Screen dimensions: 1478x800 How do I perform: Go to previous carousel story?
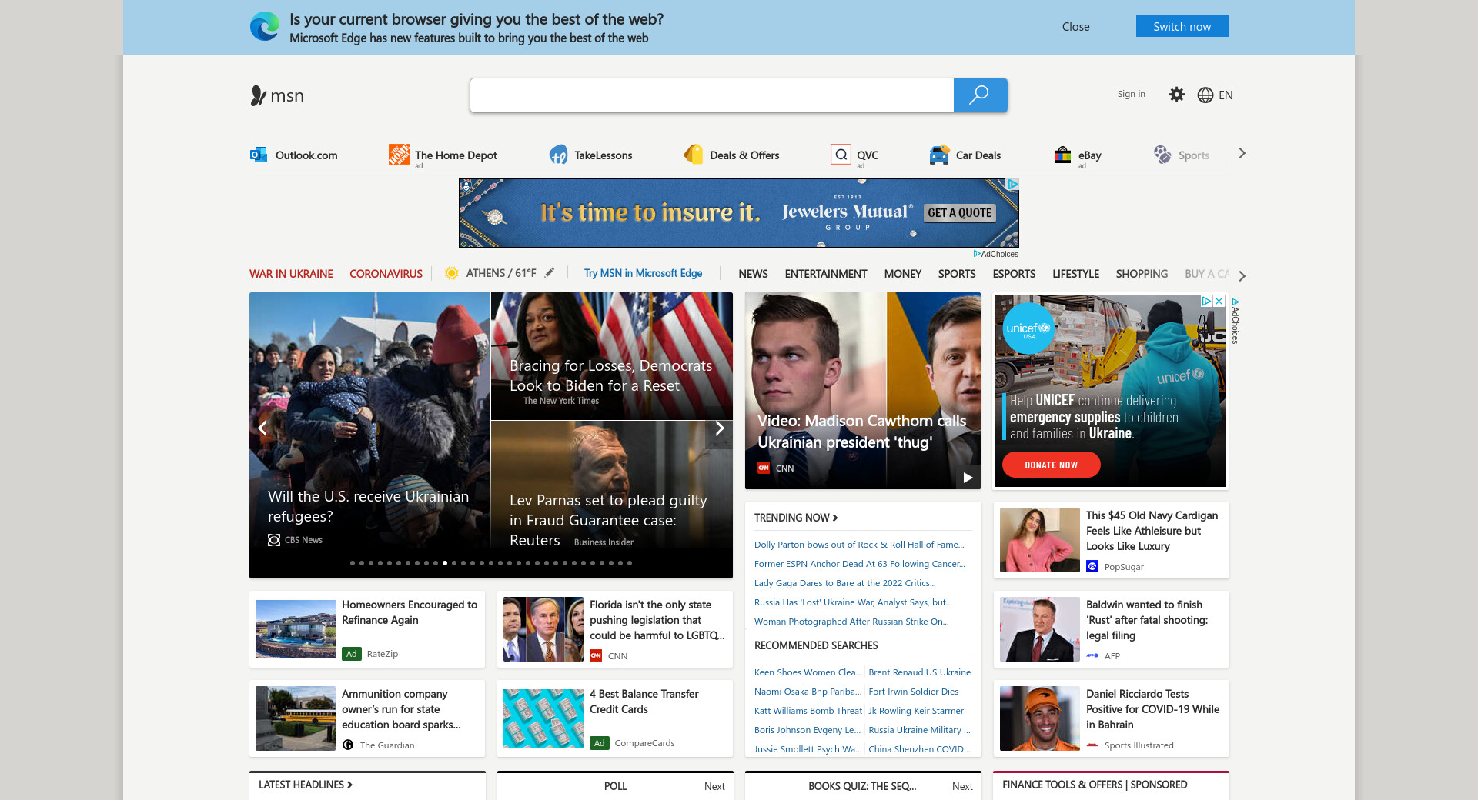[x=262, y=428]
